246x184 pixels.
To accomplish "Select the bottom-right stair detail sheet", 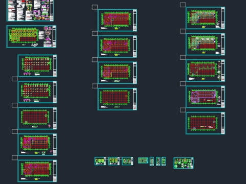I will point(183,163).
